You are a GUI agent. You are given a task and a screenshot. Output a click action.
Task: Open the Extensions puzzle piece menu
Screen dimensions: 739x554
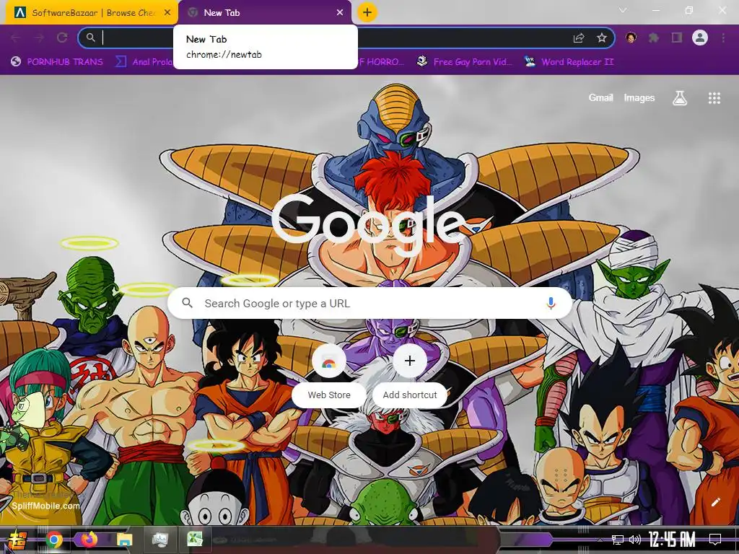[x=654, y=38]
